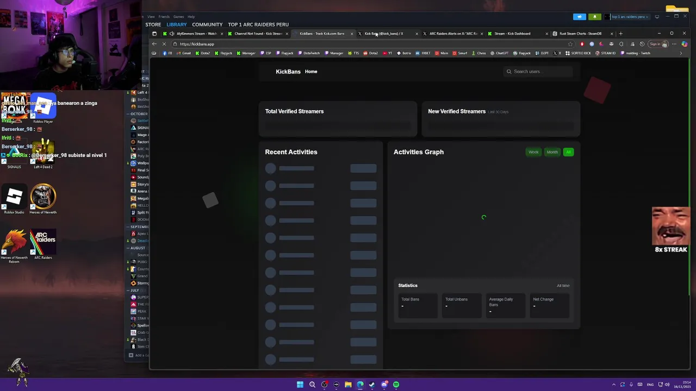The width and height of the screenshot is (696, 391).
Task: Expand the bookmarks bar overflow chevron
Action: (681, 53)
